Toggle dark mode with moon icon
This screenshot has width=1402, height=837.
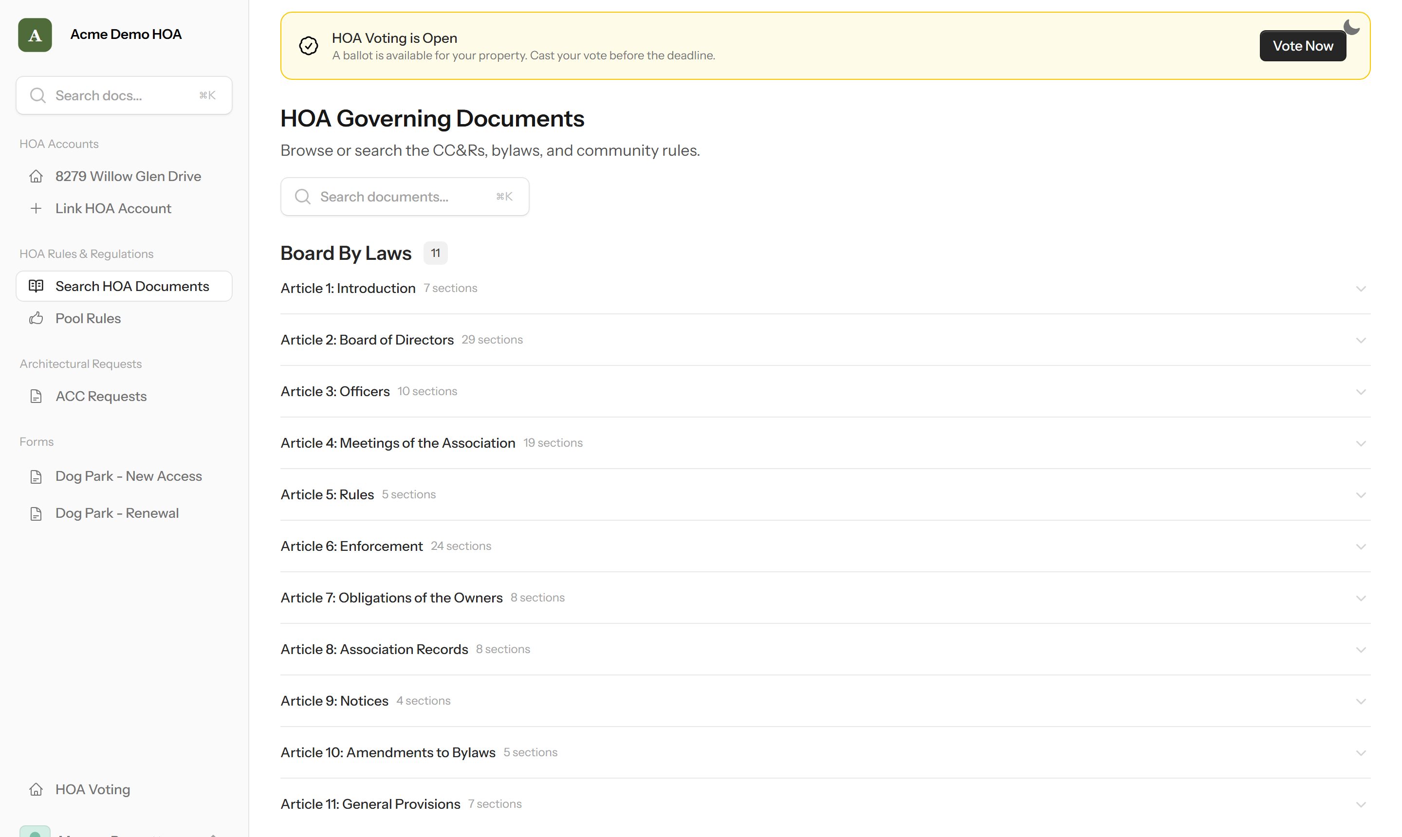(1351, 27)
